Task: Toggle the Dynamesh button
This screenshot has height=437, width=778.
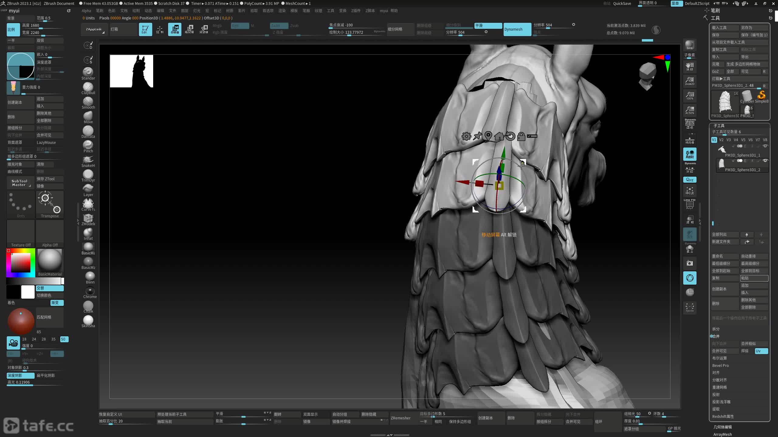Action: pos(517,29)
